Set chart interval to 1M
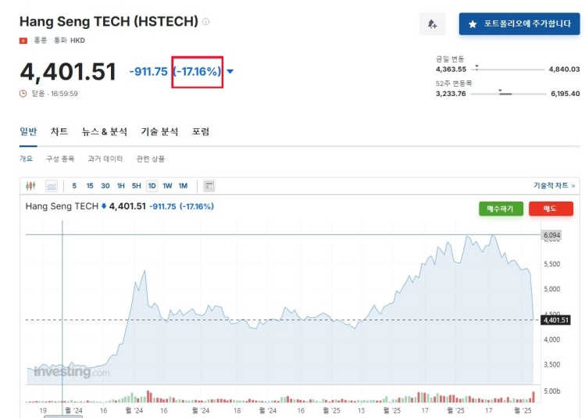 pos(183,185)
